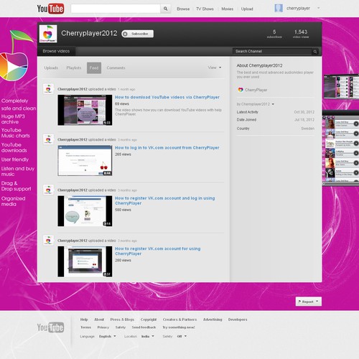Viewport: 359px width, 359px height.
Task: Open the Terms footer link
Action: (85, 327)
